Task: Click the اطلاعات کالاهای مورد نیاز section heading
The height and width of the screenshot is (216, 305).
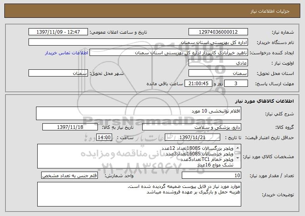Action: coord(264,101)
